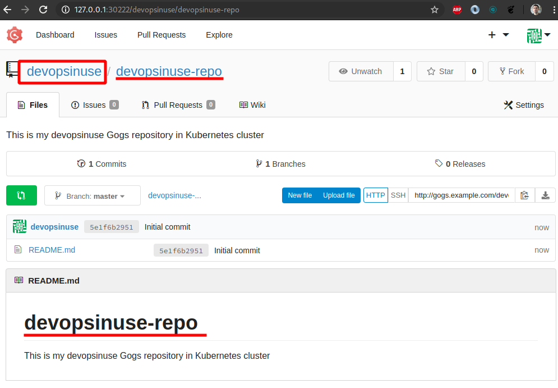Select the Files tab
The image size is (558, 388).
coord(33,105)
